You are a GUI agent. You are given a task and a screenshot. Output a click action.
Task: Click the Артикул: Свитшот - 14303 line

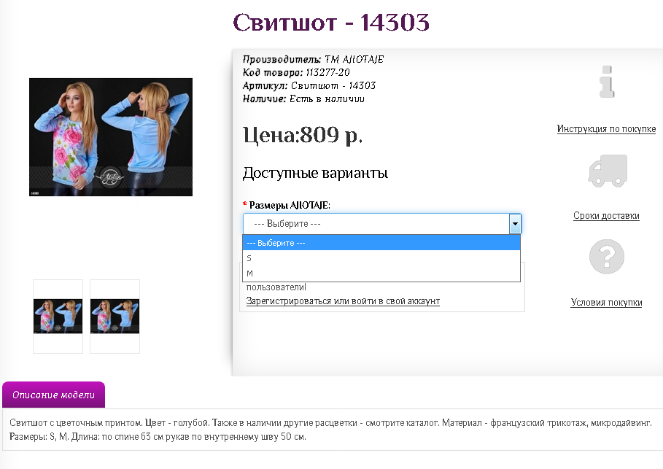click(309, 85)
